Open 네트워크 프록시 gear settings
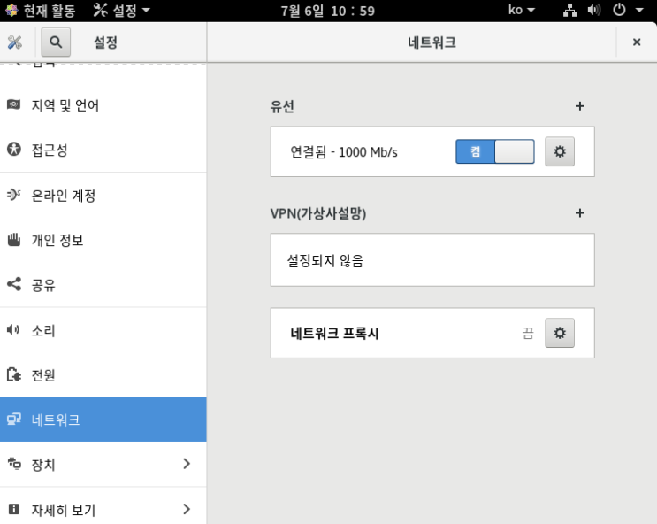 click(560, 333)
